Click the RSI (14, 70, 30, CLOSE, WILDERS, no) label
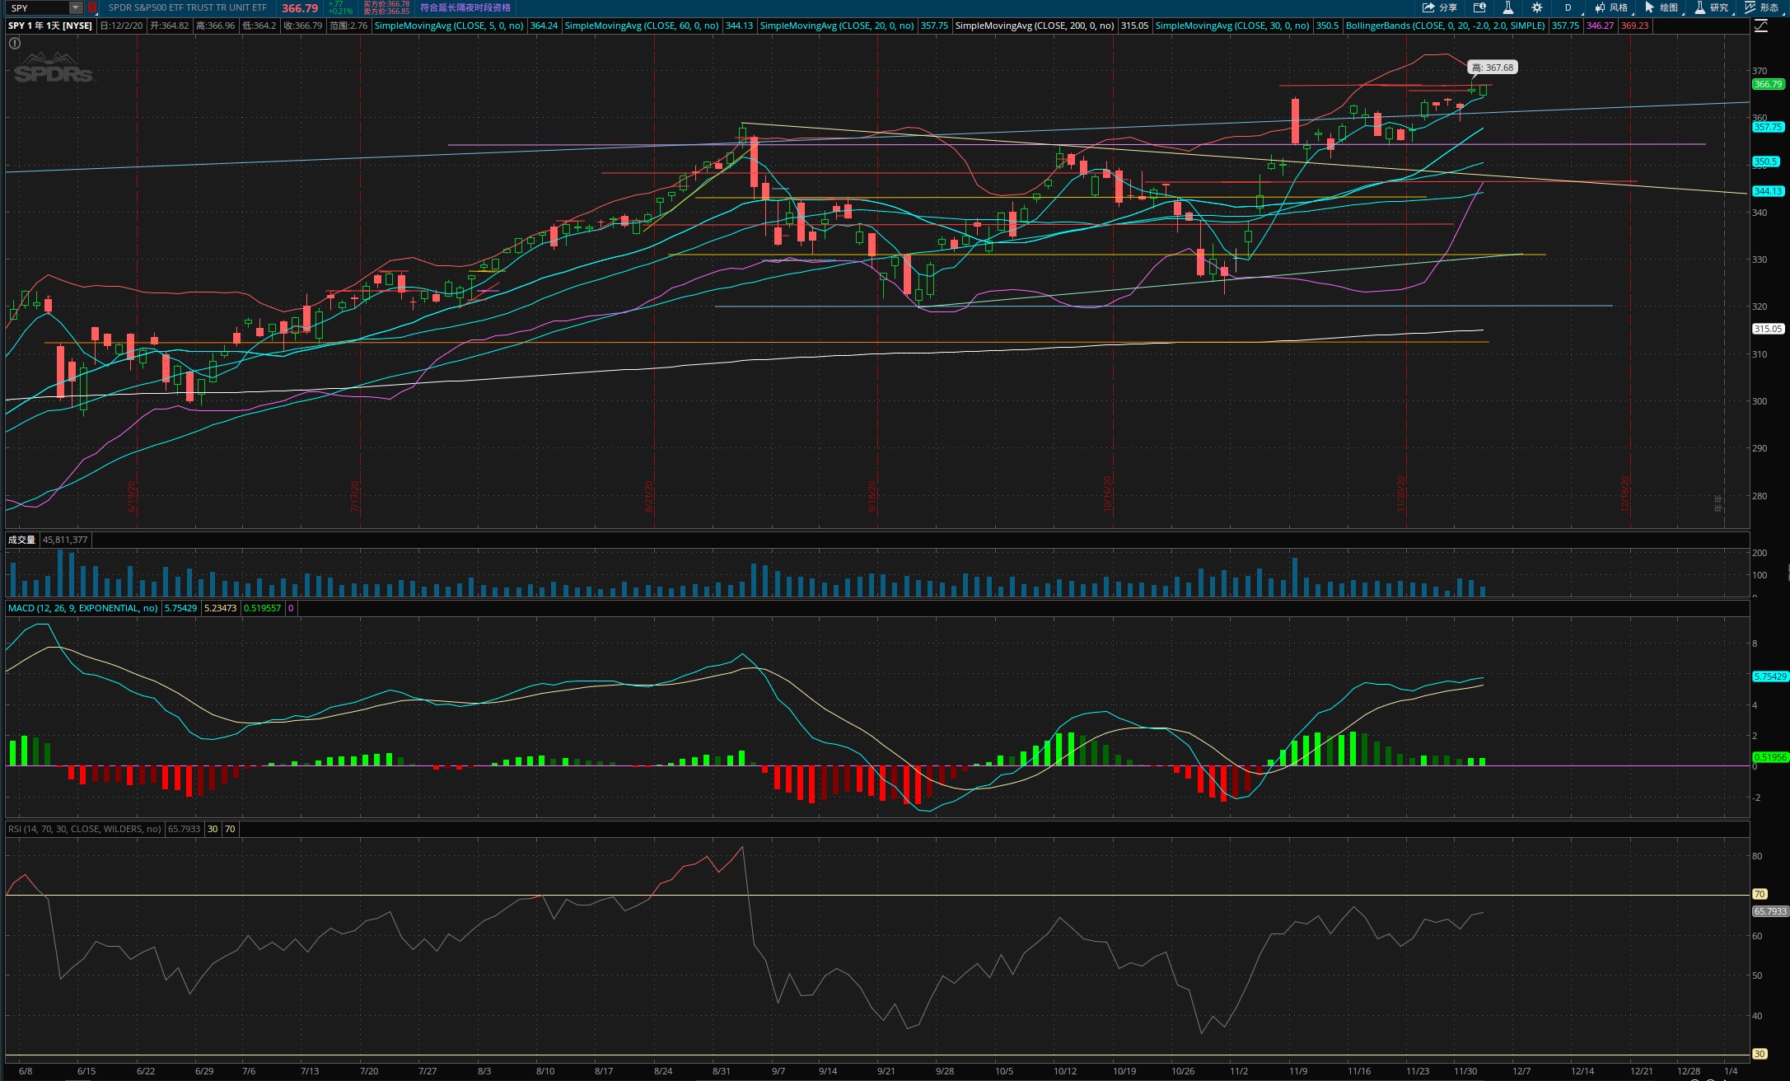This screenshot has height=1081, width=1790. pyautogui.click(x=85, y=829)
